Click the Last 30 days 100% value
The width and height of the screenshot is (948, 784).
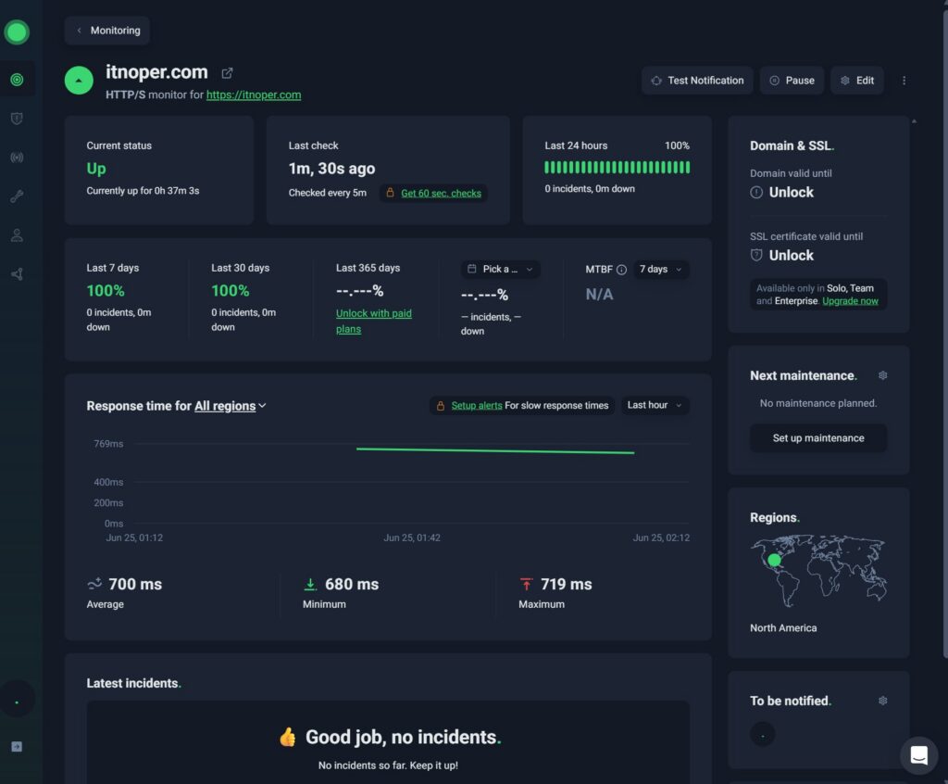230,291
